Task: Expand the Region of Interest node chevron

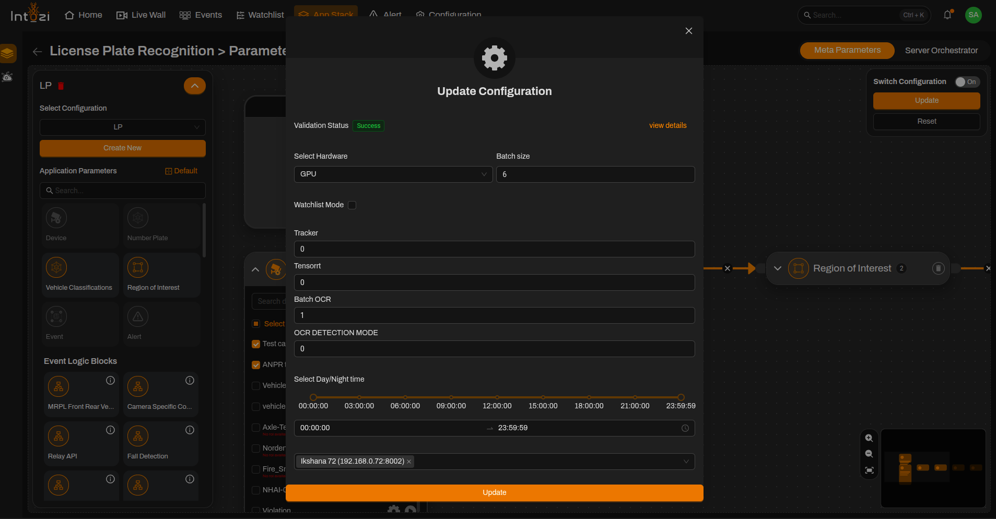Action: pyautogui.click(x=778, y=268)
